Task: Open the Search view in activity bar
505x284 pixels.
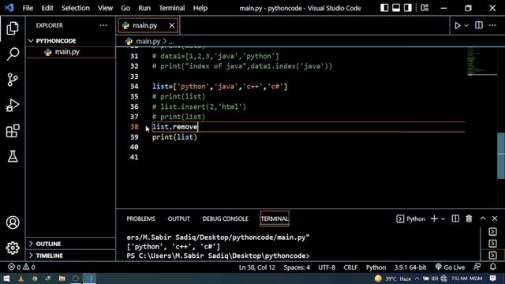Action: click(13, 54)
